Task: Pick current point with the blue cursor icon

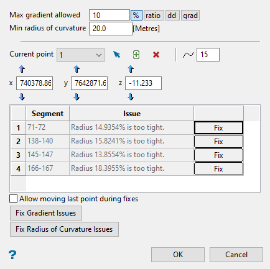Action: [x=117, y=55]
